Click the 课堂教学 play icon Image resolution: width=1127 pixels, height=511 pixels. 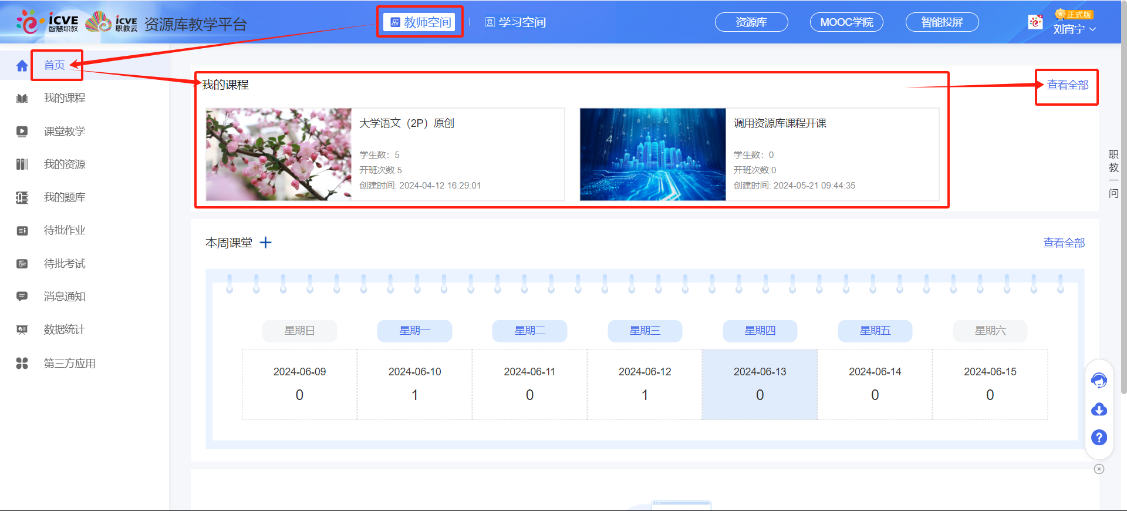(22, 132)
